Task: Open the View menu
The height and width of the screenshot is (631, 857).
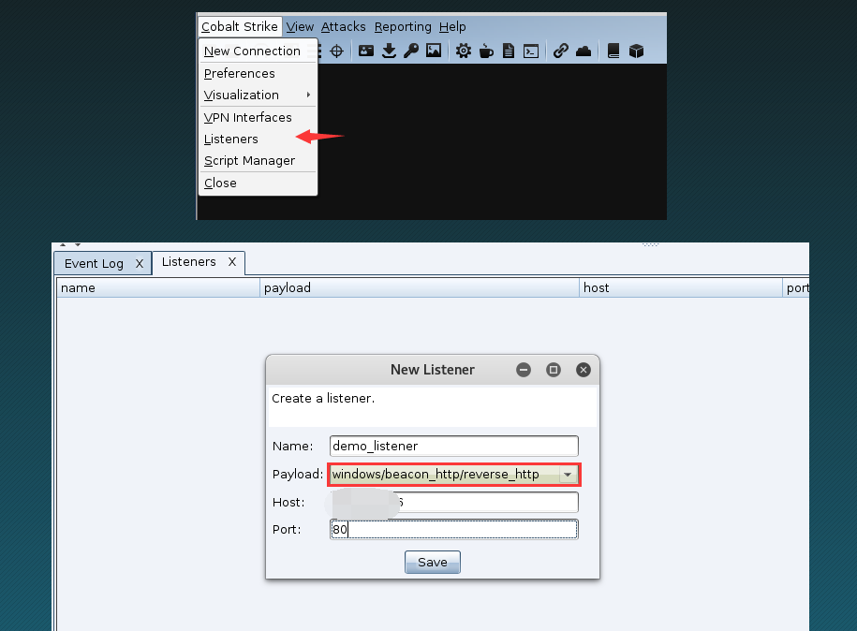Action: click(x=300, y=26)
